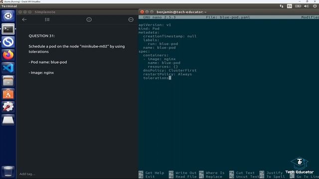319x179 pixels.
Task: Click 'apiVersion: v1' line in nano
Action: coord(155,25)
